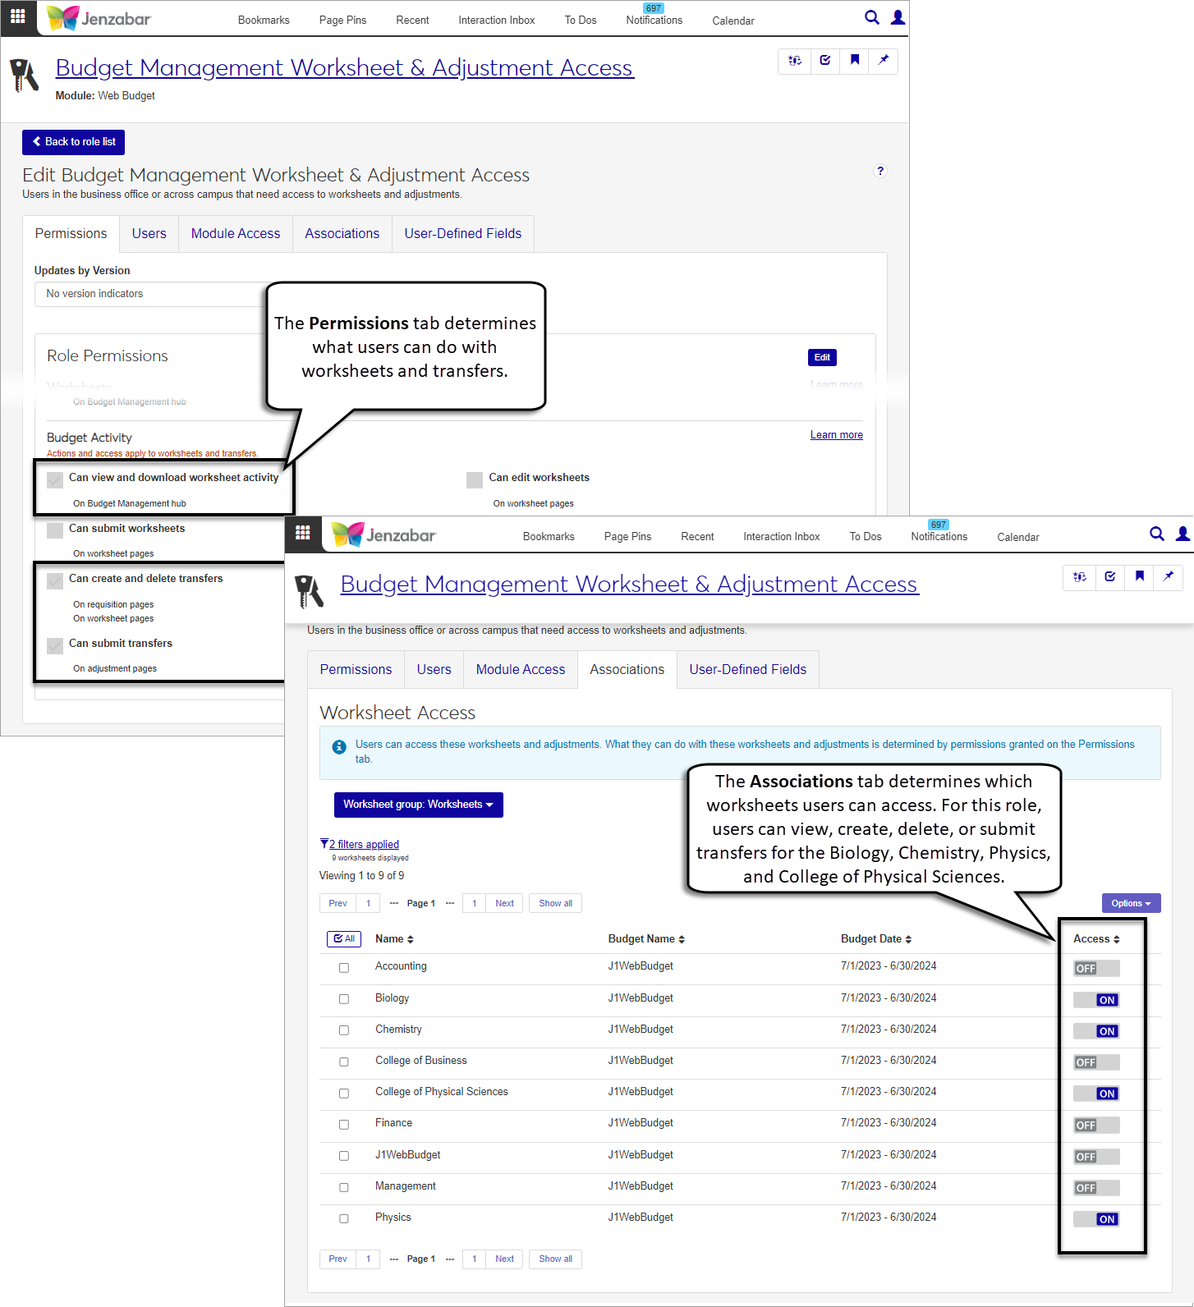
Task: Click the question mark help icon
Action: (880, 171)
